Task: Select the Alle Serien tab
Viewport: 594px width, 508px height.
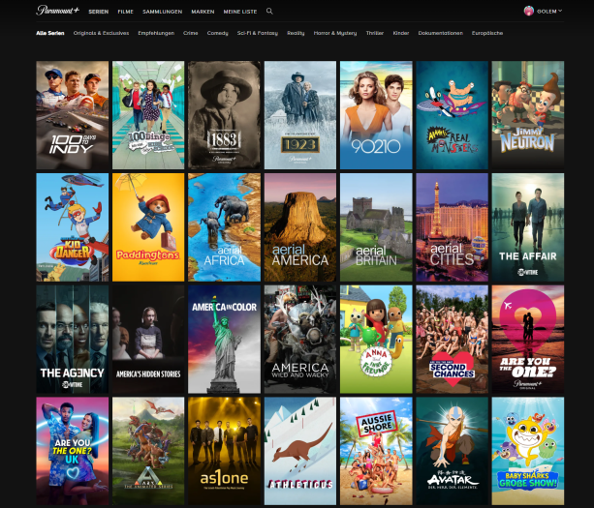Action: pyautogui.click(x=50, y=33)
